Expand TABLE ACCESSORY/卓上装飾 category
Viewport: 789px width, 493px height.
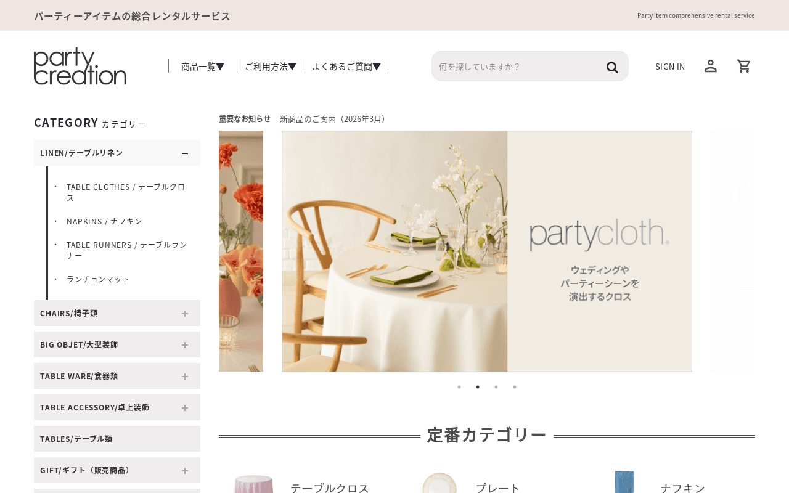pos(185,408)
